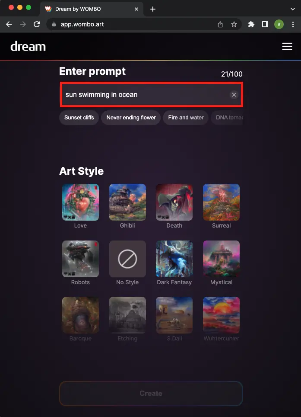This screenshot has height=417, width=301.
Task: Open the hamburger menu in dream header
Action: (x=287, y=46)
